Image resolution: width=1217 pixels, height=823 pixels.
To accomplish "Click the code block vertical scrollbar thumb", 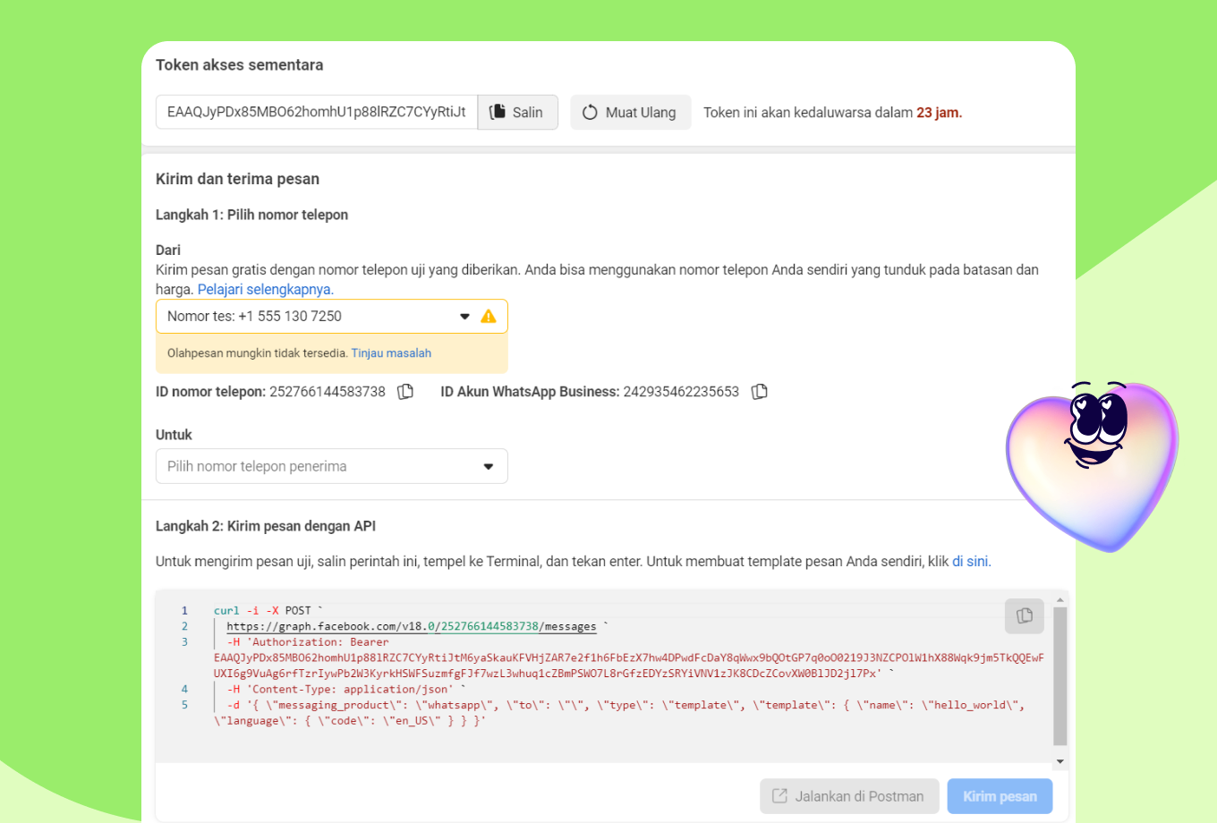I will tap(1060, 676).
